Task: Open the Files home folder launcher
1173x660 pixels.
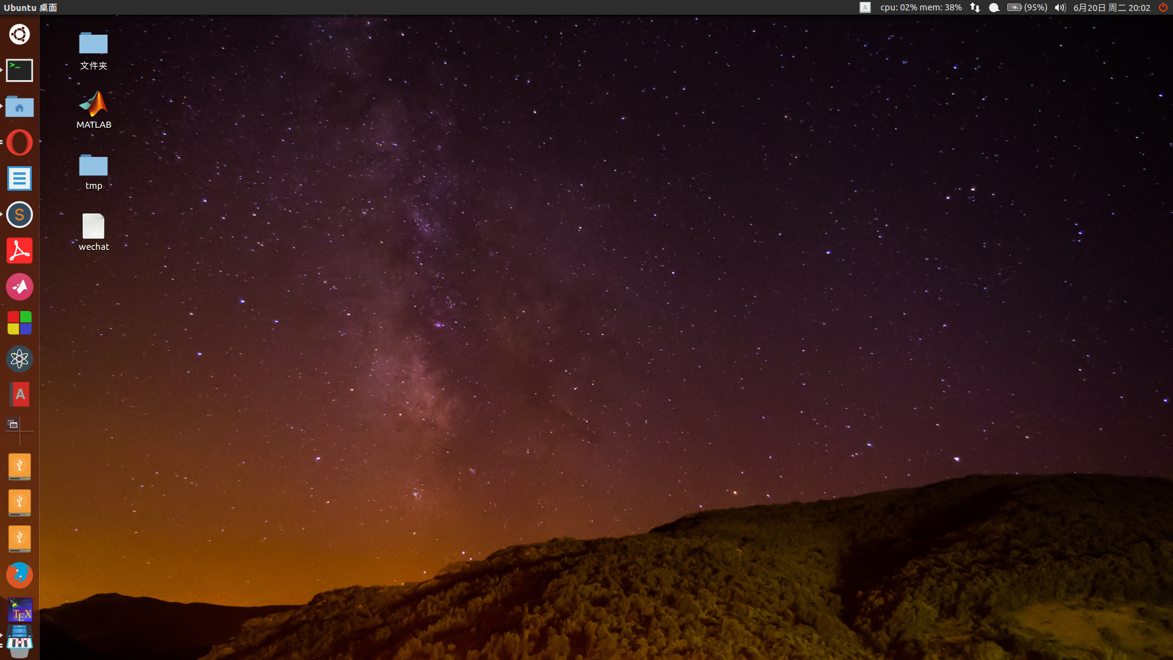Action: click(20, 107)
